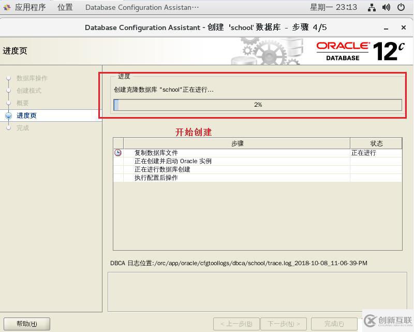Click the clock icon beside 复制数据库文件
The image size is (414, 332).
pos(118,152)
